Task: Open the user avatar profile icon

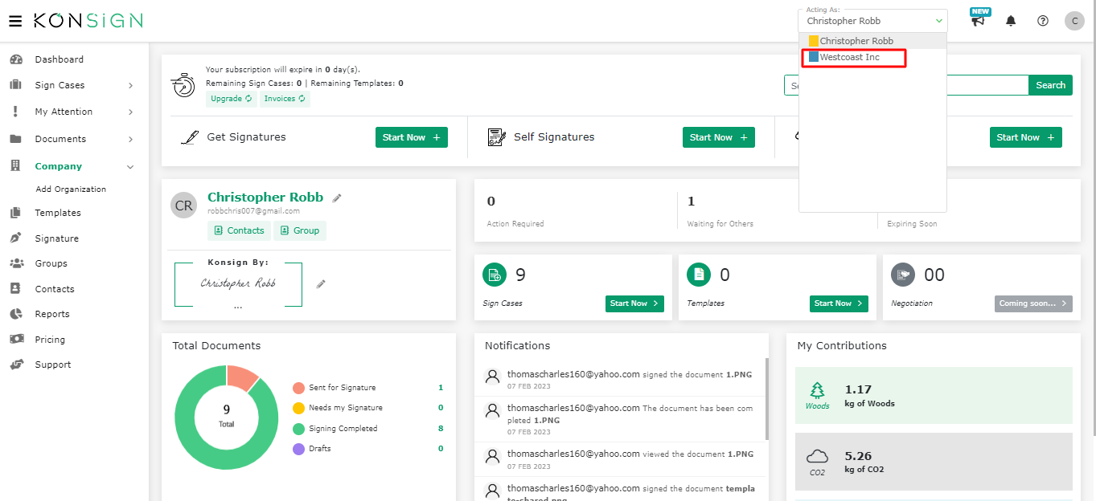Action: tap(1074, 22)
